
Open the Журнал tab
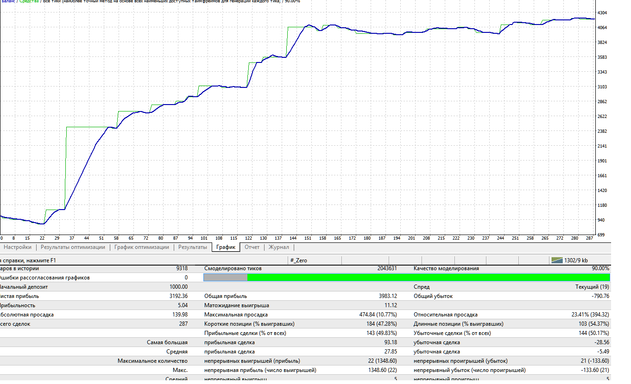[x=279, y=247]
